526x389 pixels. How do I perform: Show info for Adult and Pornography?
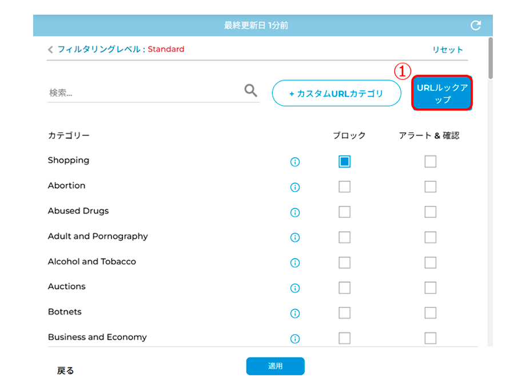click(295, 237)
